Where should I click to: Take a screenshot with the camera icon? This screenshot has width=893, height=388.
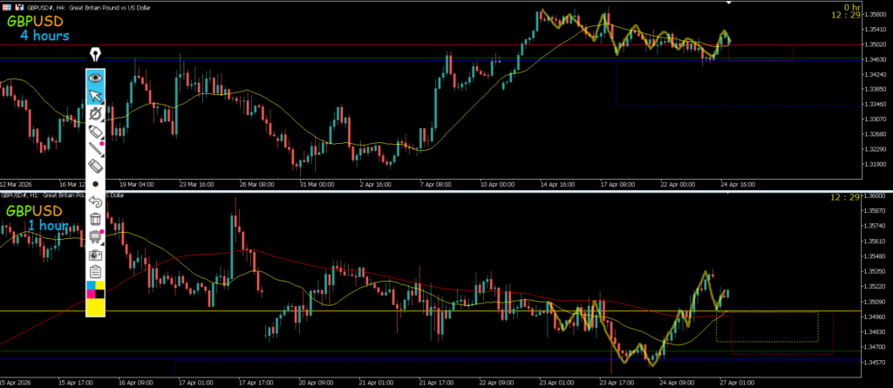click(96, 255)
